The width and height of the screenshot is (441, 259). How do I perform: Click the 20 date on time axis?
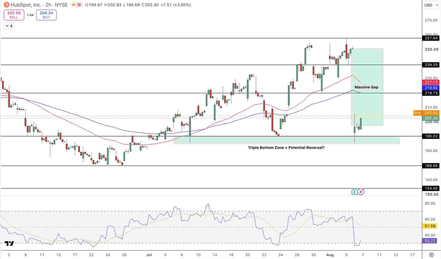(248, 255)
